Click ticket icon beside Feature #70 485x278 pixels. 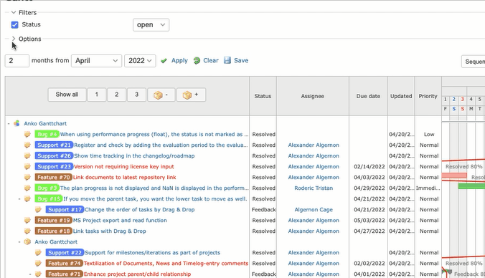tap(27, 178)
